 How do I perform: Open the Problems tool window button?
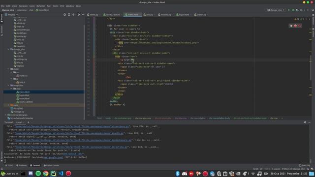(x=22, y=165)
